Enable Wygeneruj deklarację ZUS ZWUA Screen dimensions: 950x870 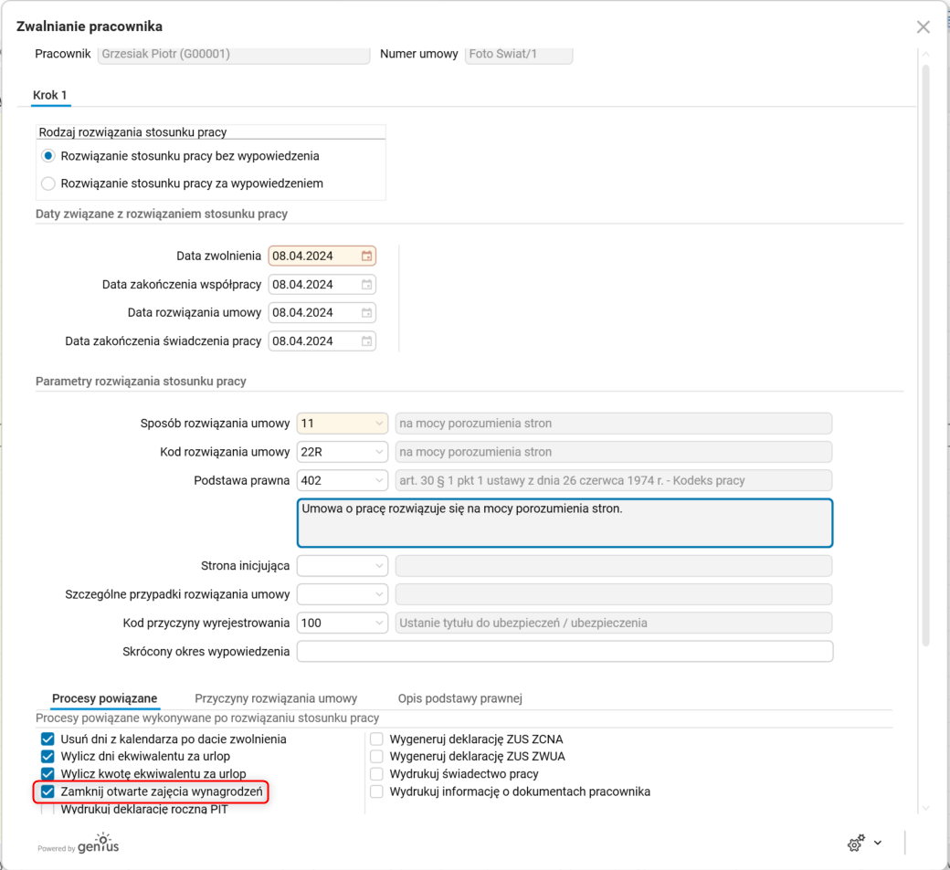376,756
